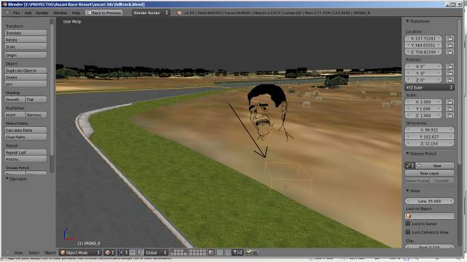
Task: Click the grease pencil data-block browse icon
Action: tap(410, 166)
